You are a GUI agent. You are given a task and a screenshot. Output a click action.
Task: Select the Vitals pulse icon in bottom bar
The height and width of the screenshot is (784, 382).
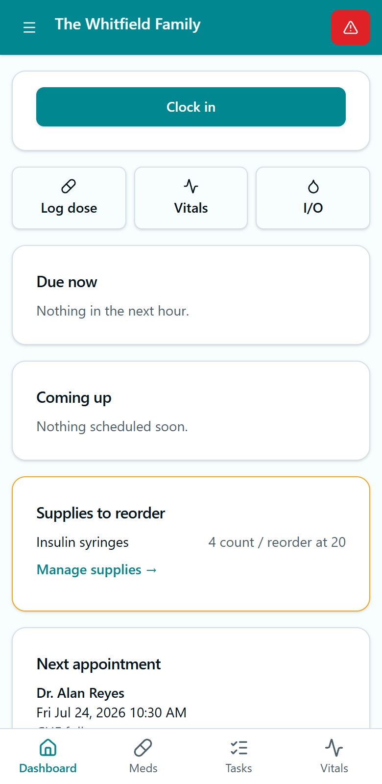[x=334, y=748]
